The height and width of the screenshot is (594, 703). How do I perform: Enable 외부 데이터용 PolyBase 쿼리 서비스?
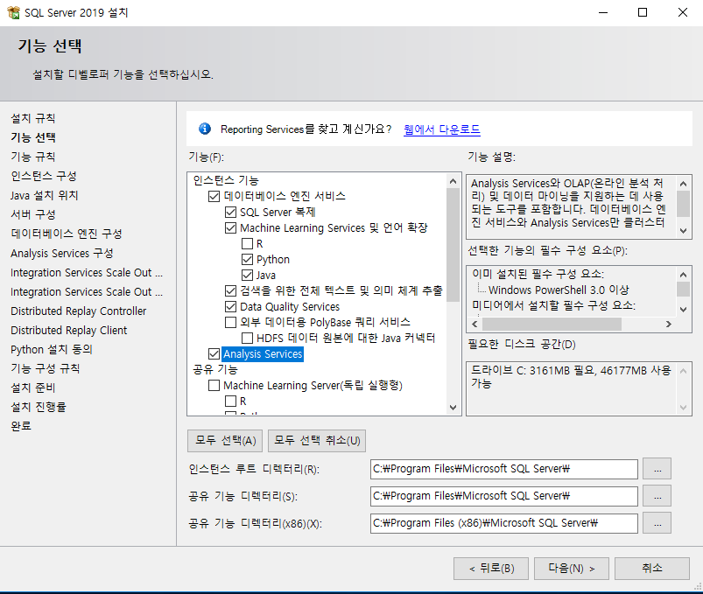point(230,323)
